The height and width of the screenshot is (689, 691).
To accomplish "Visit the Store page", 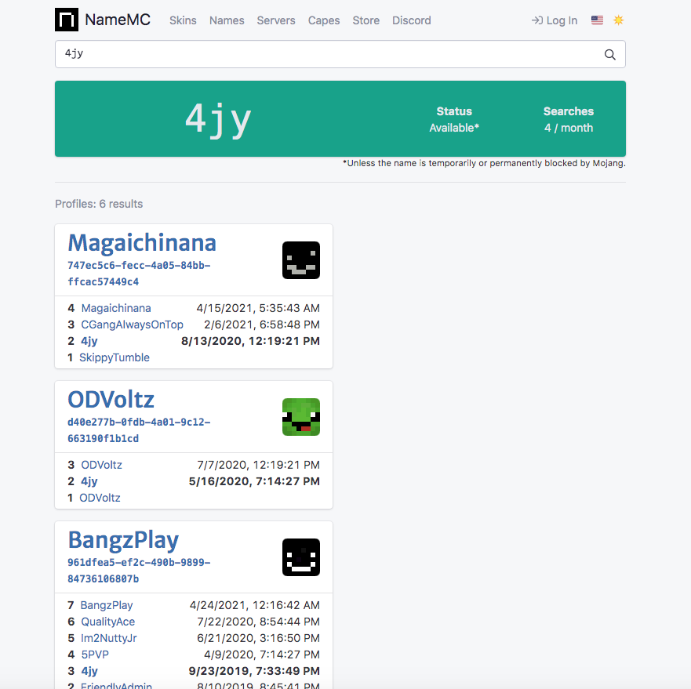I will point(366,20).
